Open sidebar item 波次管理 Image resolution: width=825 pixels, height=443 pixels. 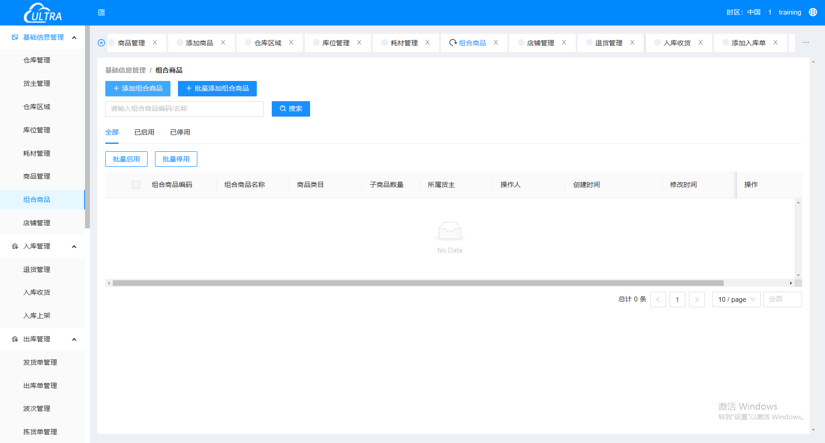37,409
